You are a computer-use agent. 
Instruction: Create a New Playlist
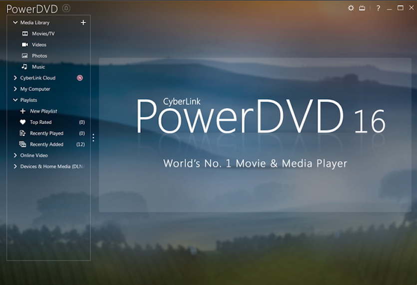(43, 111)
